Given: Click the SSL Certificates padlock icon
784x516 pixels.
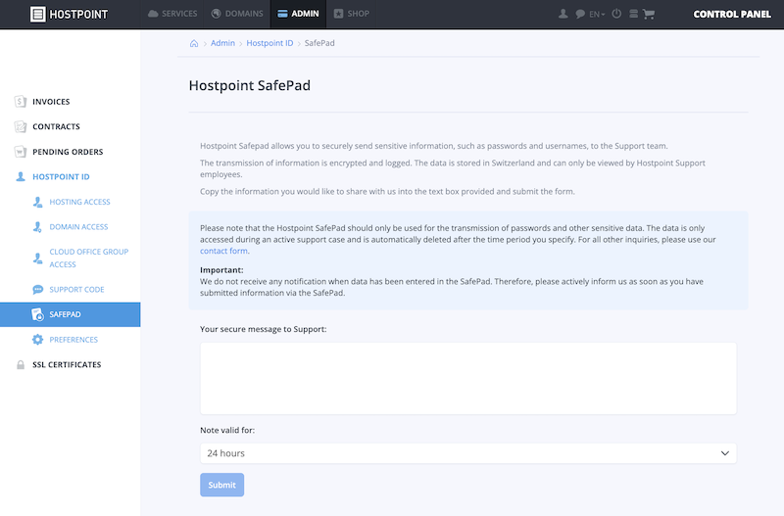Looking at the screenshot, I should pyautogui.click(x=21, y=364).
